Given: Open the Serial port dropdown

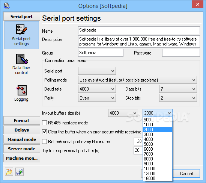Looking at the screenshot, I should point(97,71).
